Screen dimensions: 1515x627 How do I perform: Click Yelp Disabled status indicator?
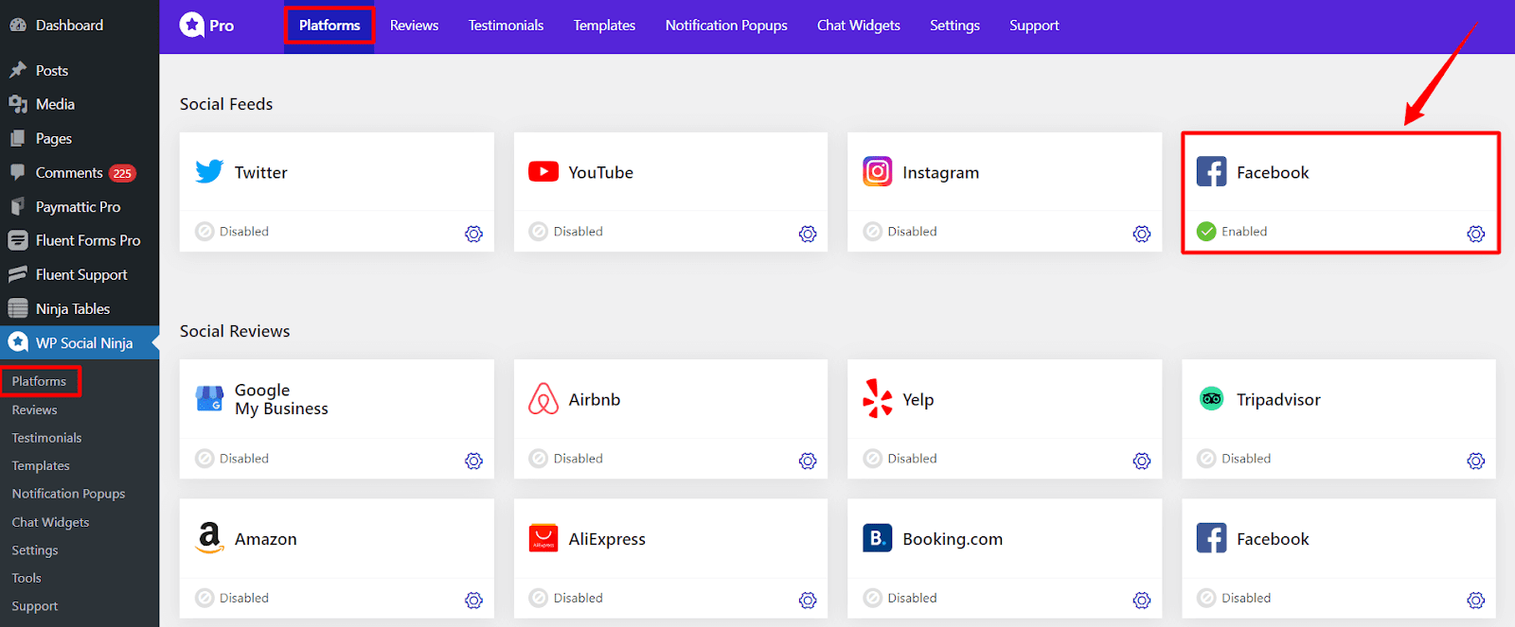900,458
